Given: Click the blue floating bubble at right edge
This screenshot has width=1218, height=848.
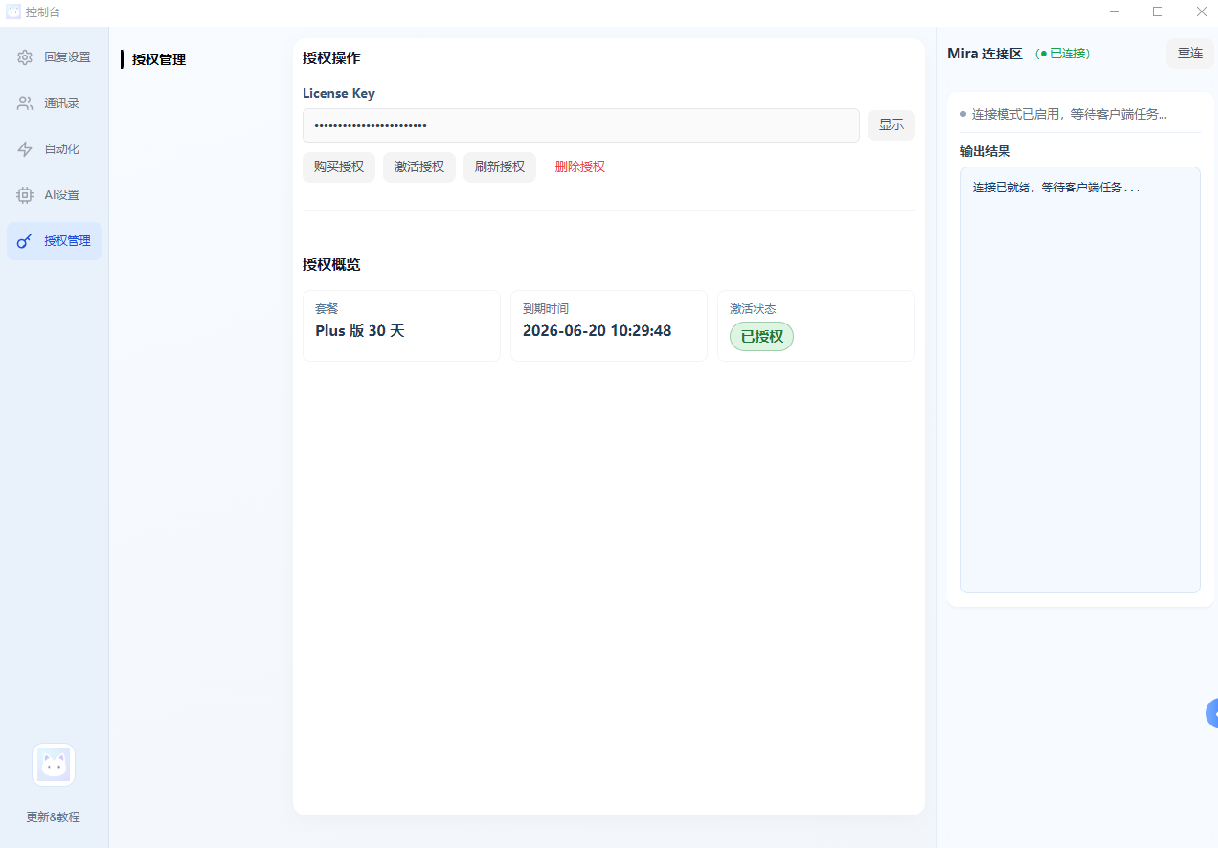Looking at the screenshot, I should click(1211, 713).
